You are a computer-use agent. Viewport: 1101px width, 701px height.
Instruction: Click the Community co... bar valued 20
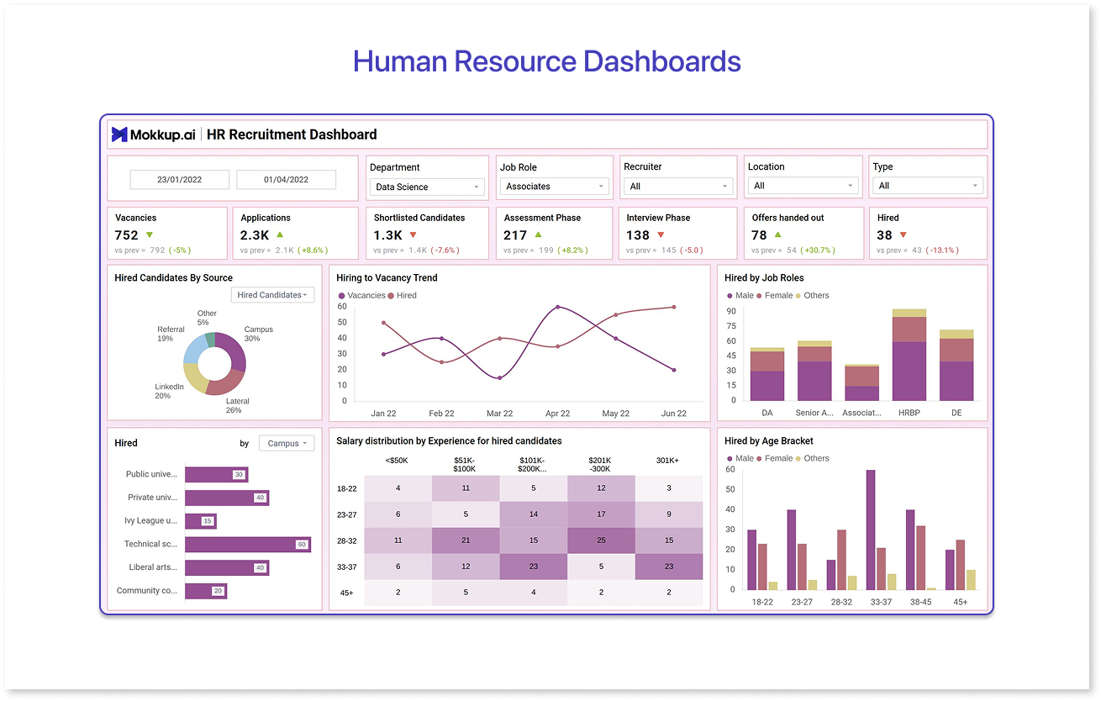pos(206,591)
